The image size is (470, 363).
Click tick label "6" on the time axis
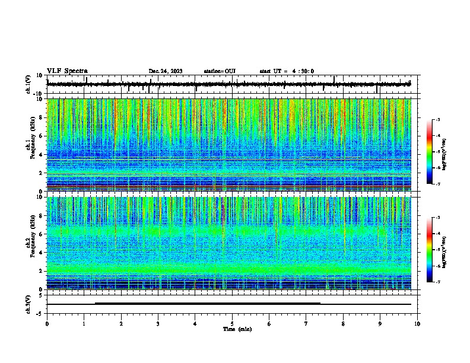[269, 324]
